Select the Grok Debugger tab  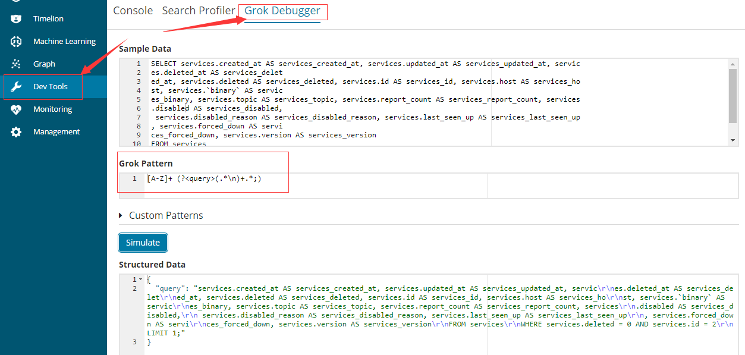click(282, 11)
